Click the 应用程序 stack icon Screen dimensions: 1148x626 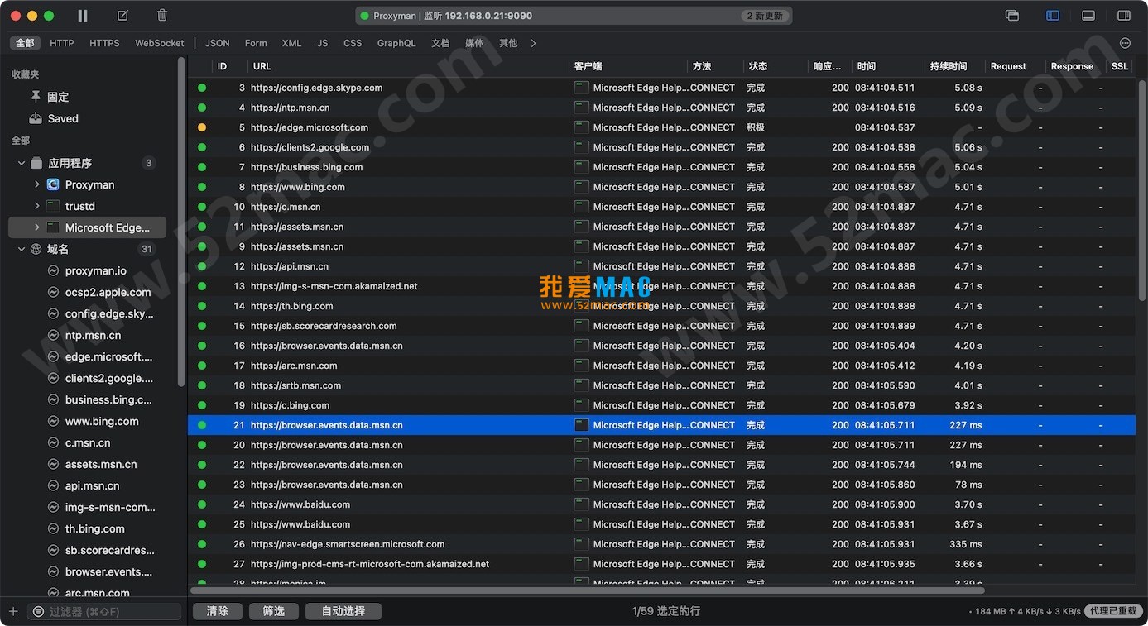click(x=36, y=163)
